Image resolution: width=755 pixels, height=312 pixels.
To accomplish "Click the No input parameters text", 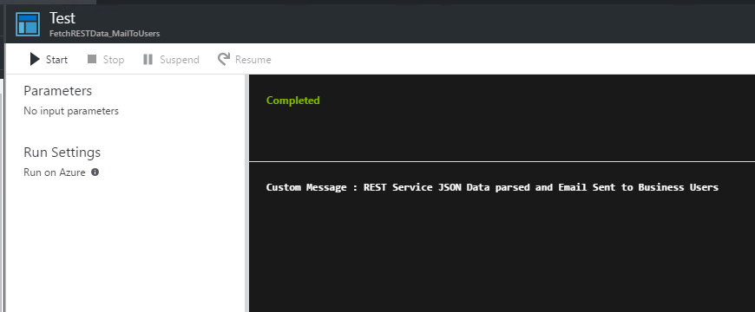I will 71,111.
